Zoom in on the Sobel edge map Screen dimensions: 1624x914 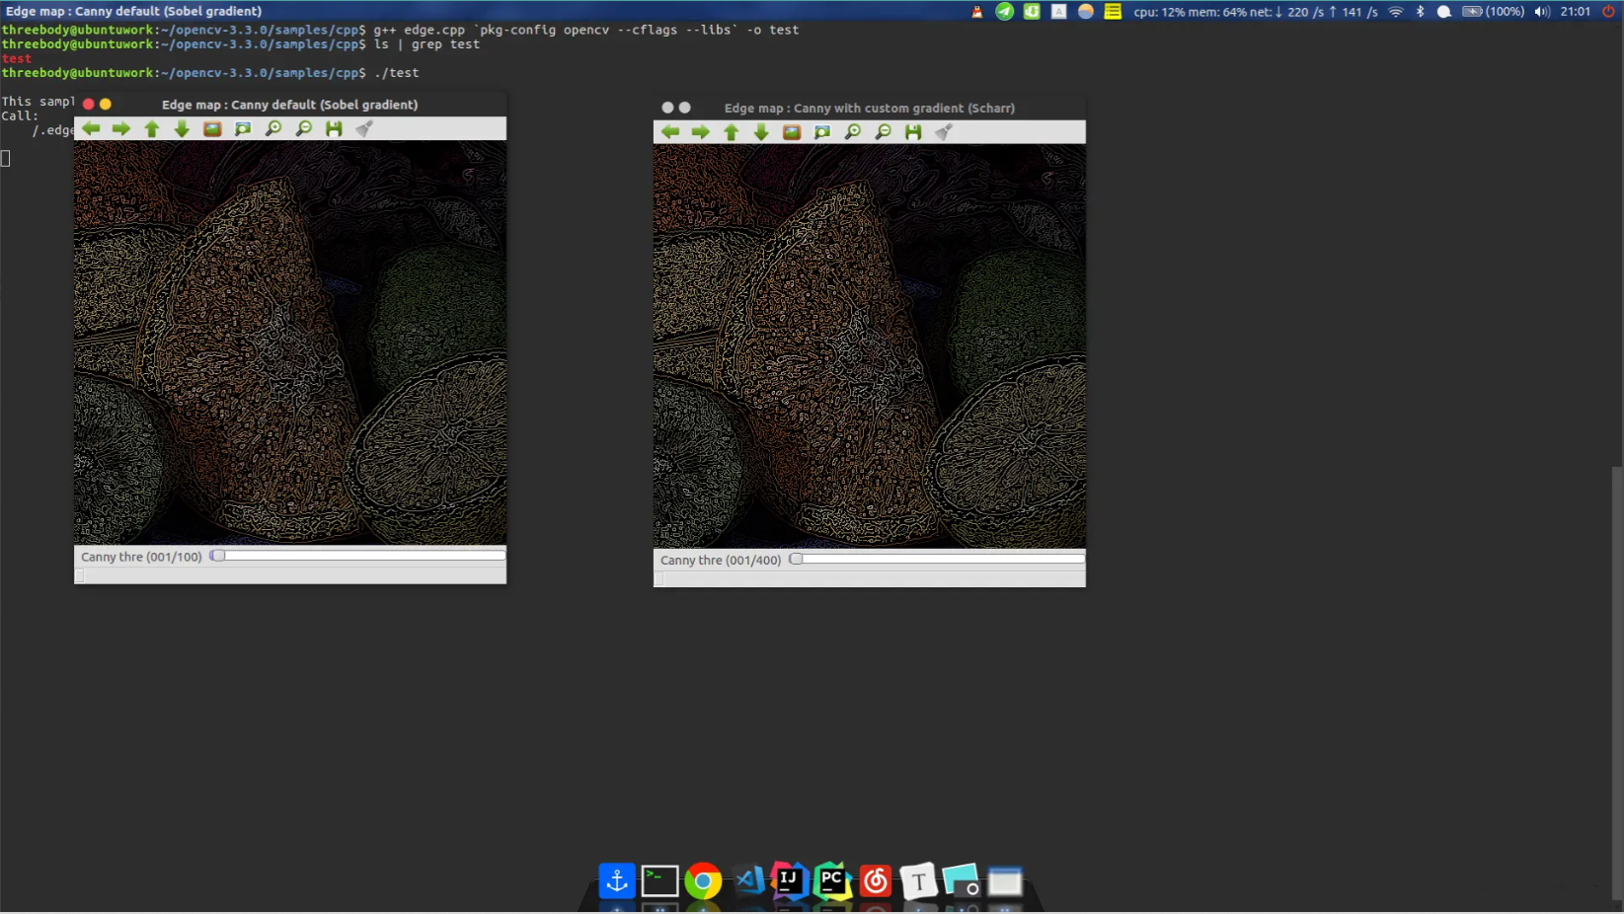273,129
